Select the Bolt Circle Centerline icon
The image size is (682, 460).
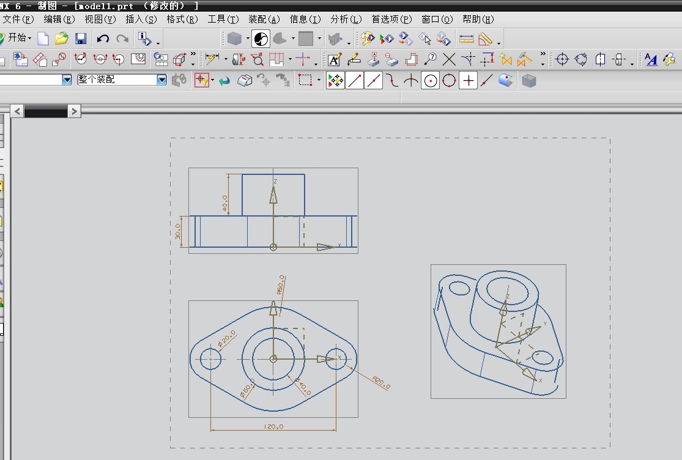tap(581, 59)
